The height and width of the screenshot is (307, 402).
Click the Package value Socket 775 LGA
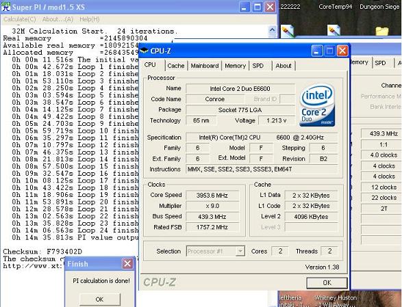(240, 110)
